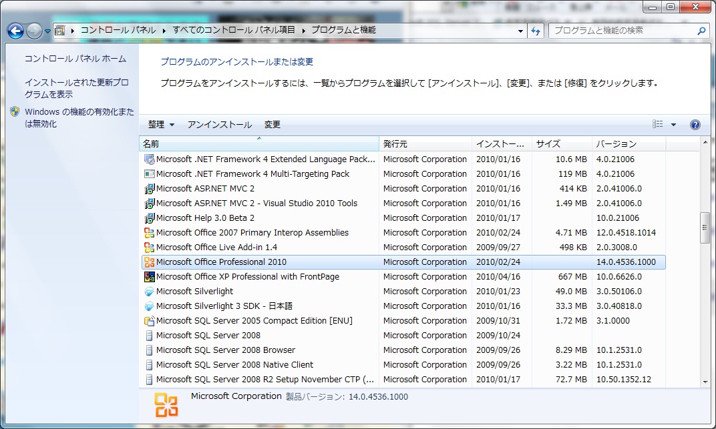This screenshot has width=716, height=429.
Task: Click the vertical scrollbar thumb of list
Action: pos(704,228)
